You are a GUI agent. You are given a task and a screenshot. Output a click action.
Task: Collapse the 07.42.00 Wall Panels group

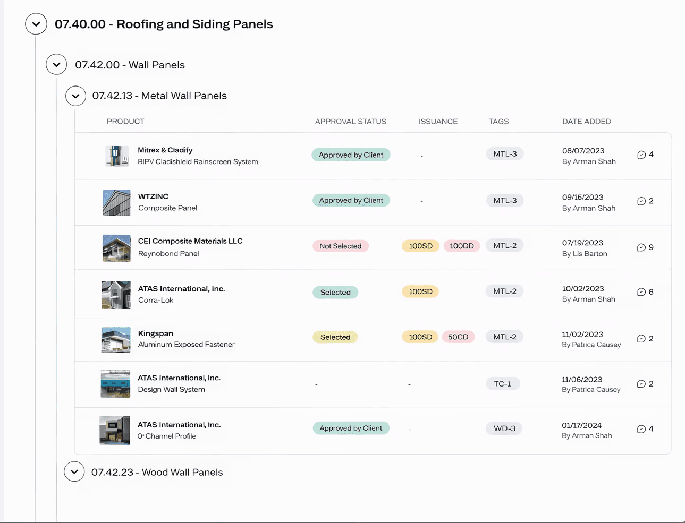point(56,65)
